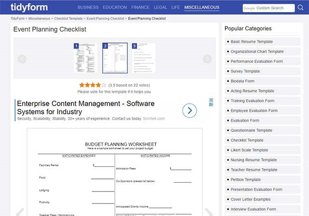Image resolution: width=309 pixels, height=216 pixels.
Task: Click the BUDGET PLANNING WORKSHEET document preview
Action: point(115,172)
